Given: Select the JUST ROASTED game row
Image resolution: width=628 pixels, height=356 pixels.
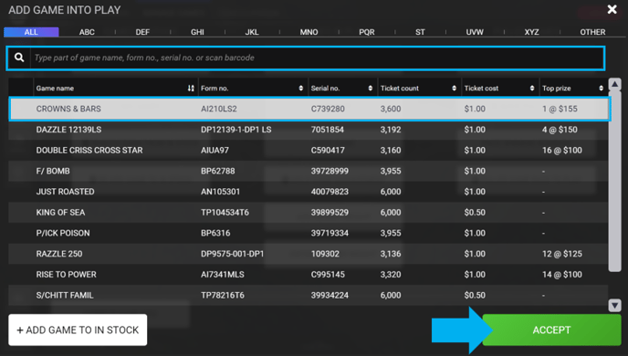Looking at the screenshot, I should [309, 192].
